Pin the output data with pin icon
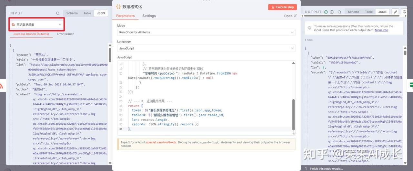 tap(405, 12)
